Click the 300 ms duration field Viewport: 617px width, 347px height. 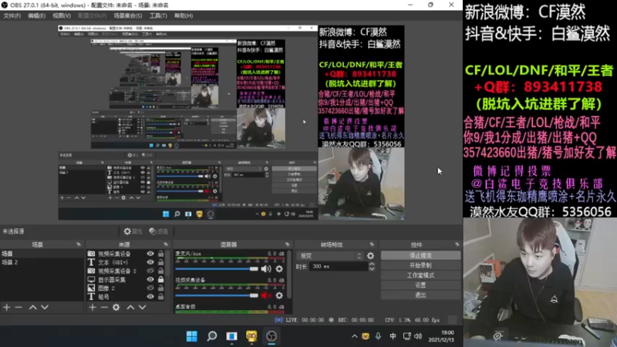click(x=339, y=266)
